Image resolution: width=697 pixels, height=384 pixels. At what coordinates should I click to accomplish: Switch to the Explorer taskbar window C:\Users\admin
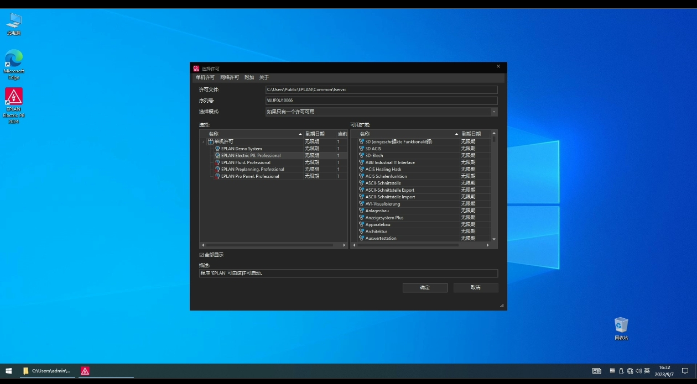(47, 371)
